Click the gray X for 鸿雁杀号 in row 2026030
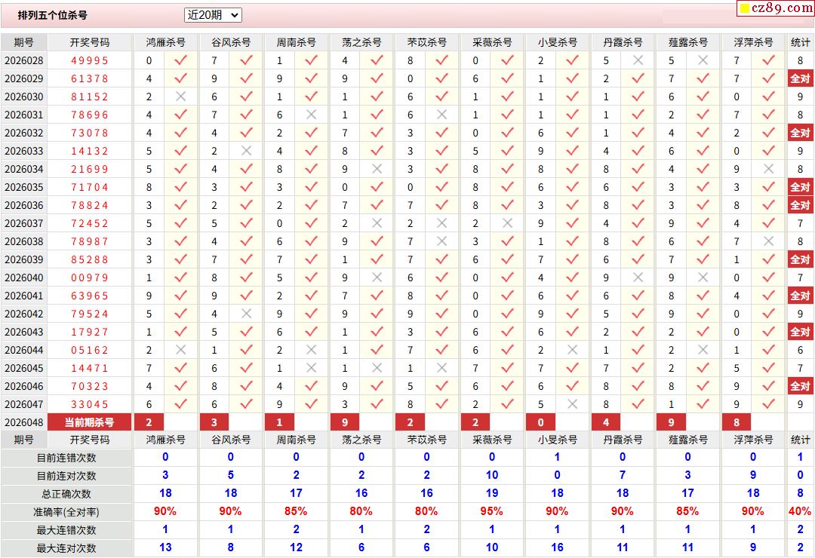The width and height of the screenshot is (815, 558). click(x=180, y=97)
